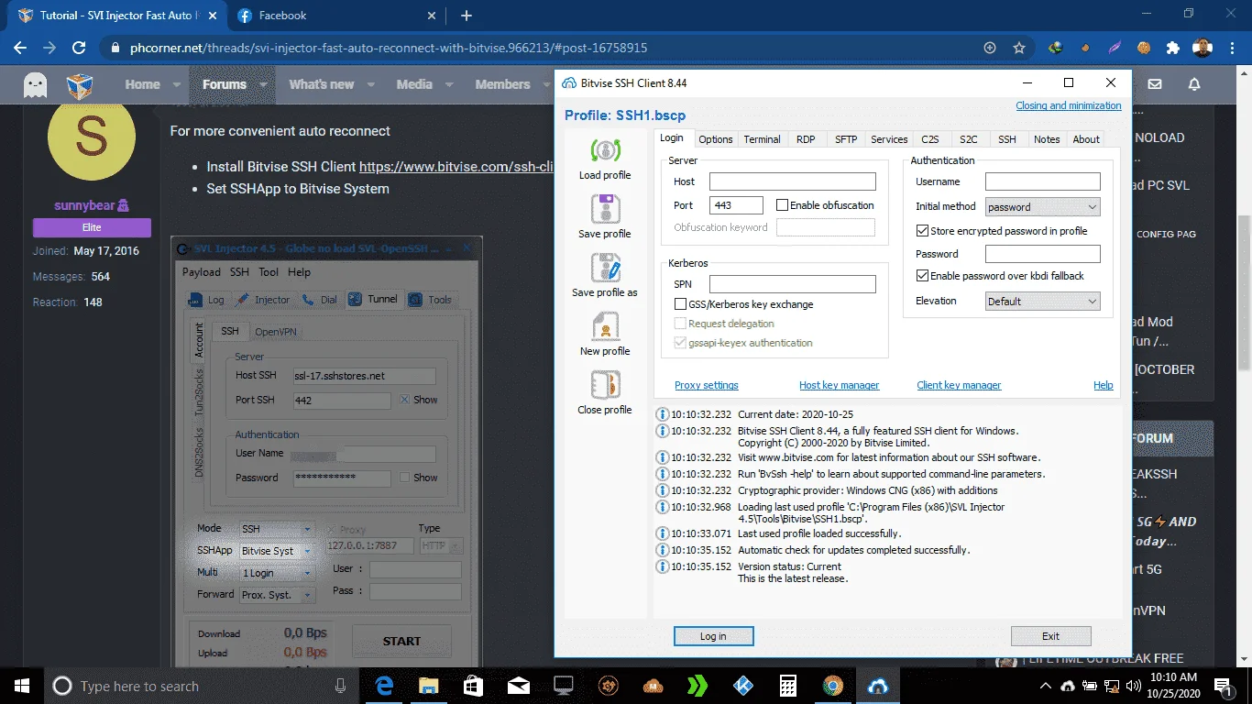This screenshot has width=1252, height=704.
Task: Open the bitvise.com ssh-client link in post
Action: point(456,167)
